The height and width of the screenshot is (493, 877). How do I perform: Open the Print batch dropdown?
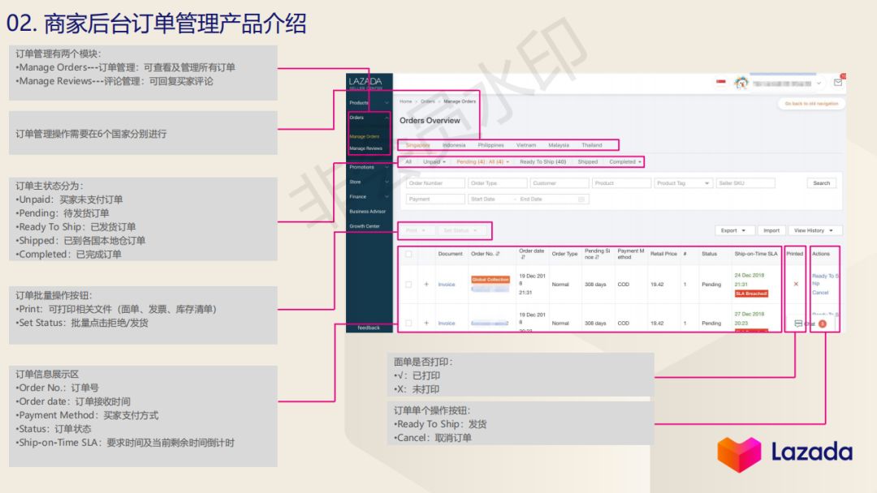416,230
